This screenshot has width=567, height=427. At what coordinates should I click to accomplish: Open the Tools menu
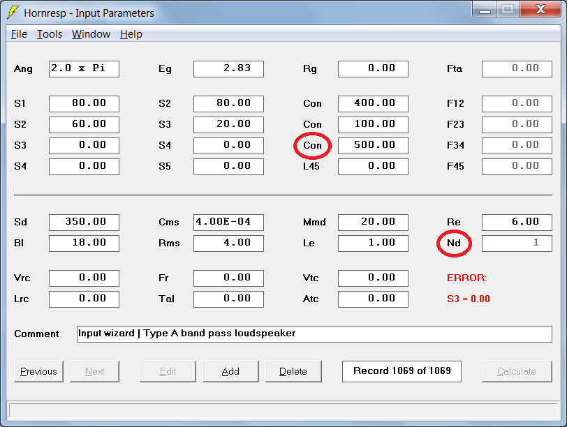pos(50,34)
